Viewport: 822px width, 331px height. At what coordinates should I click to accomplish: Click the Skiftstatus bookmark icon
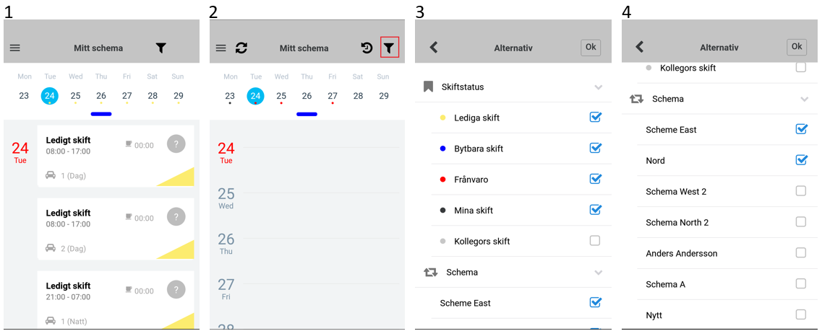click(x=428, y=87)
